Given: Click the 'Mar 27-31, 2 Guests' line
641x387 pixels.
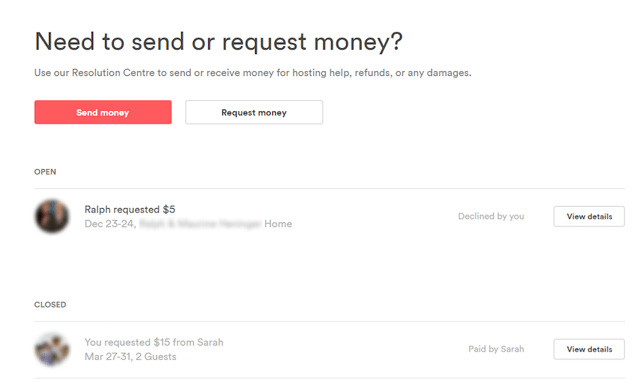Looking at the screenshot, I should click(x=131, y=356).
